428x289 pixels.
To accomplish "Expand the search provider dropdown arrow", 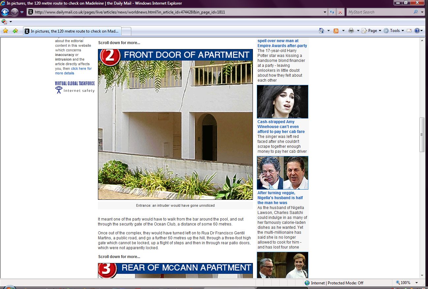I will (422, 12).
